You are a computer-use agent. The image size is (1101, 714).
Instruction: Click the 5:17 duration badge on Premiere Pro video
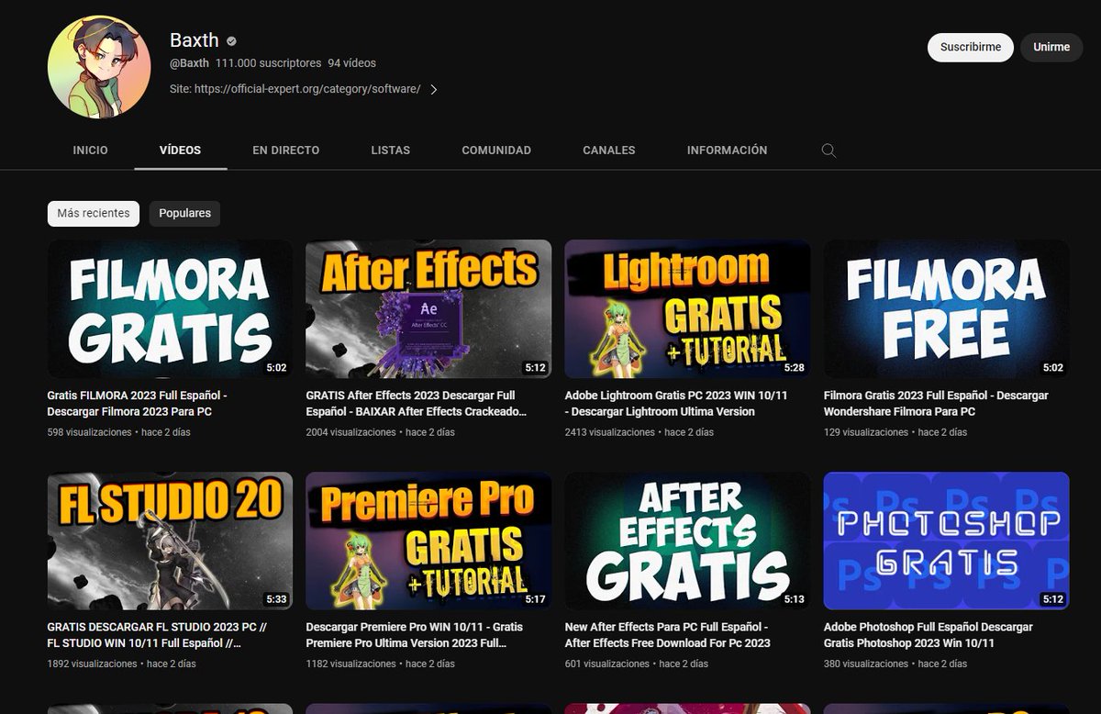tap(535, 599)
